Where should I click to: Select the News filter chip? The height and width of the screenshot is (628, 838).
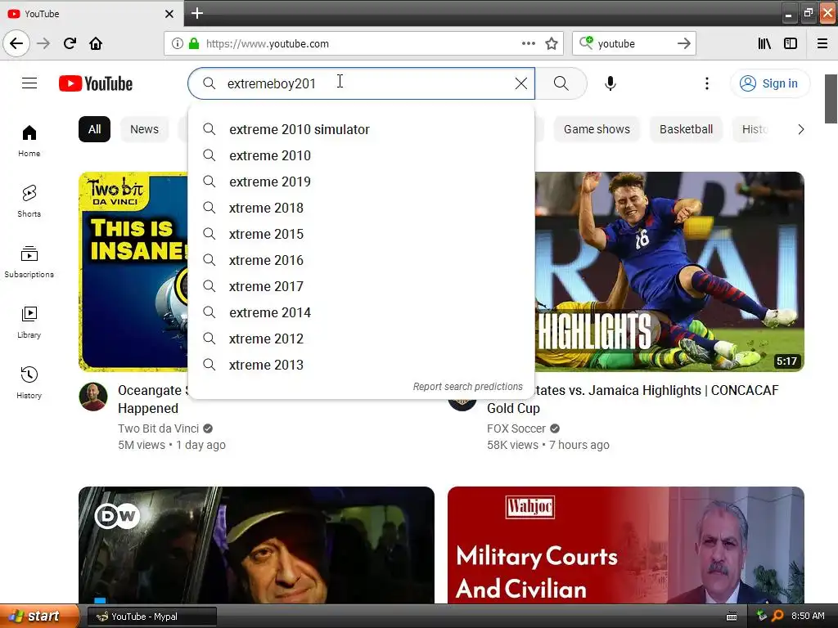(x=144, y=129)
